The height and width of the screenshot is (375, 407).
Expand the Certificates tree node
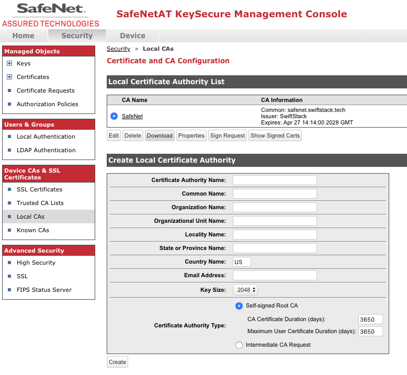coord(9,77)
